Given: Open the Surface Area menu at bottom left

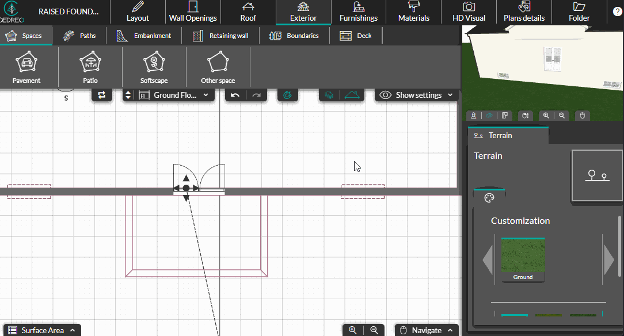Looking at the screenshot, I should [x=41, y=330].
